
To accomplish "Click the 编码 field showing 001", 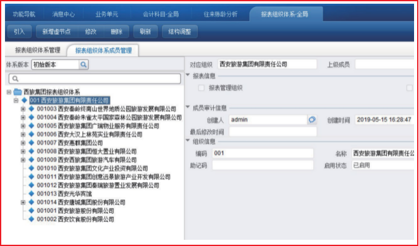I will tap(263, 153).
